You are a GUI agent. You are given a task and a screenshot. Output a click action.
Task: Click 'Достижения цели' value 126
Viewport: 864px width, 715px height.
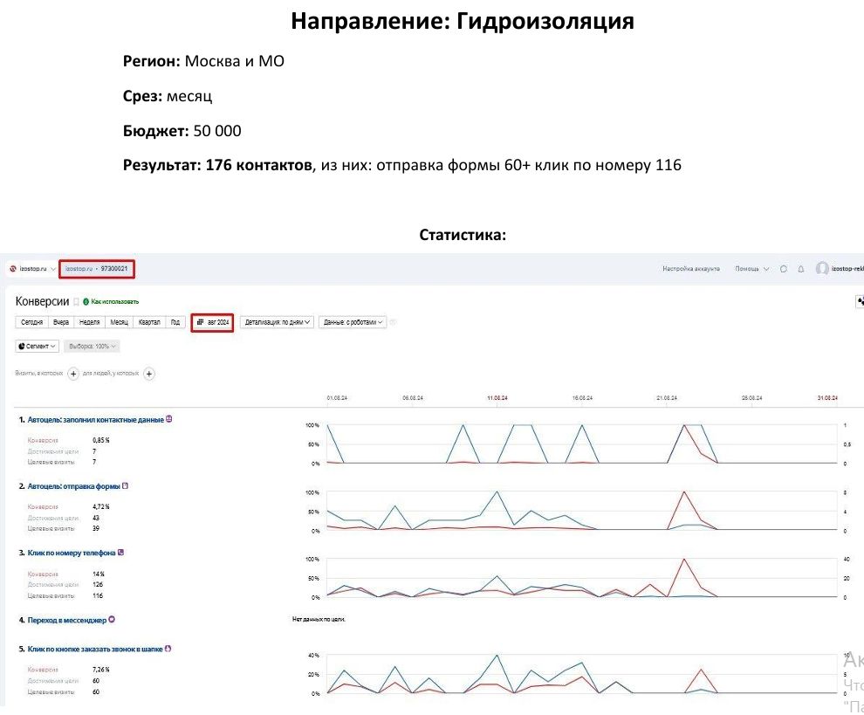click(x=98, y=584)
